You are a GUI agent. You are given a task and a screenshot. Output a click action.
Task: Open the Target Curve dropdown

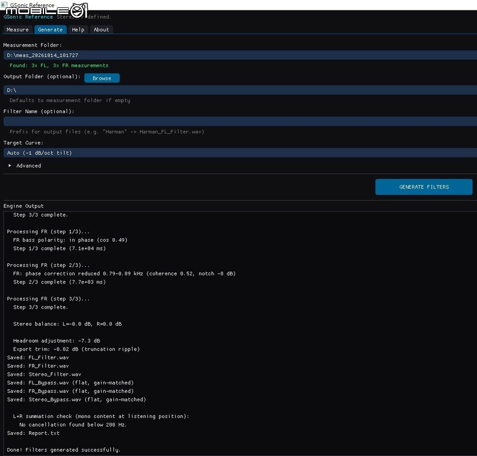pyautogui.click(x=240, y=153)
